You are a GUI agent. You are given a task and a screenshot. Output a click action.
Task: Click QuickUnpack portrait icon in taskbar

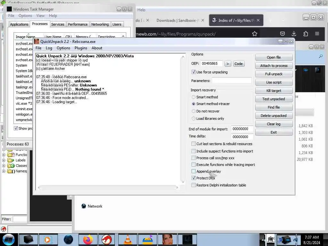[x=168, y=240]
